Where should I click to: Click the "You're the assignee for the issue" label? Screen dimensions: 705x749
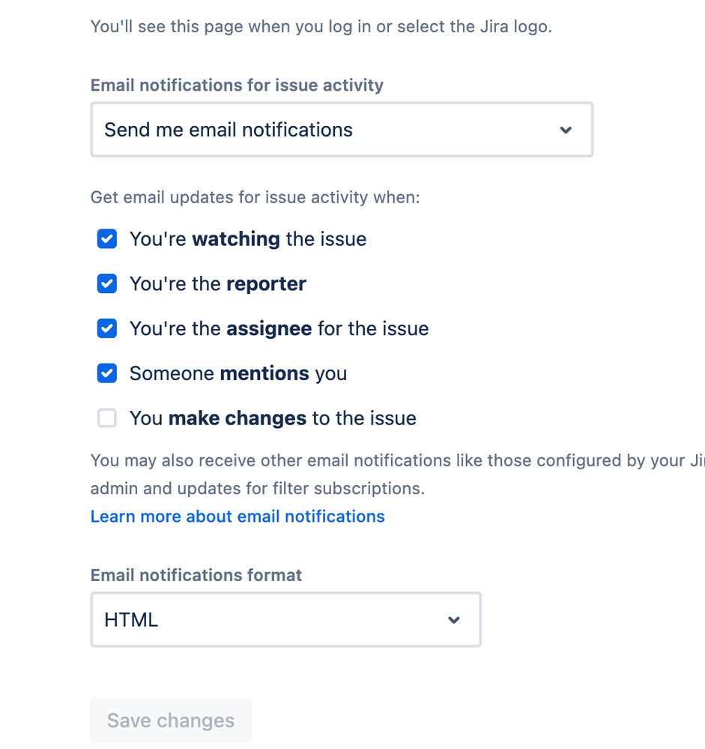279,328
